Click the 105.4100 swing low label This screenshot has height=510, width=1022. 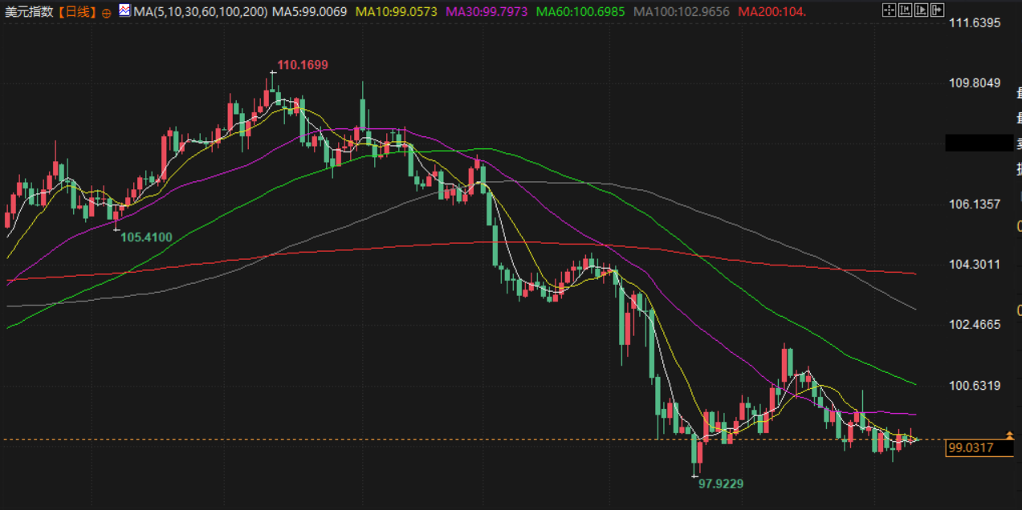click(x=146, y=237)
